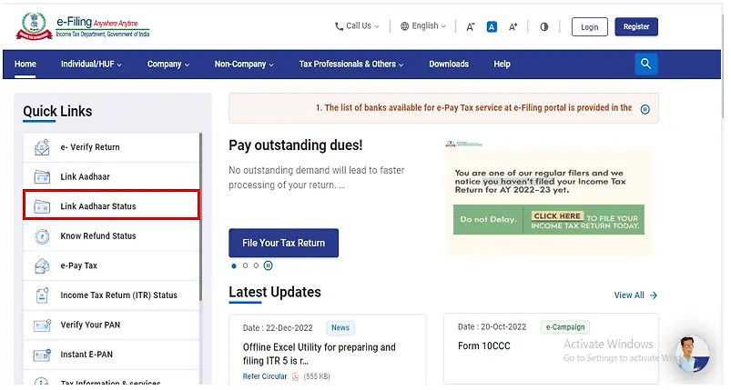This screenshot has height=390, width=731.
Task: Expand the Company menu
Action: pos(168,65)
